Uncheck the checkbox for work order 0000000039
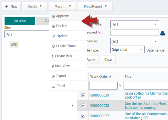 point(83,95)
